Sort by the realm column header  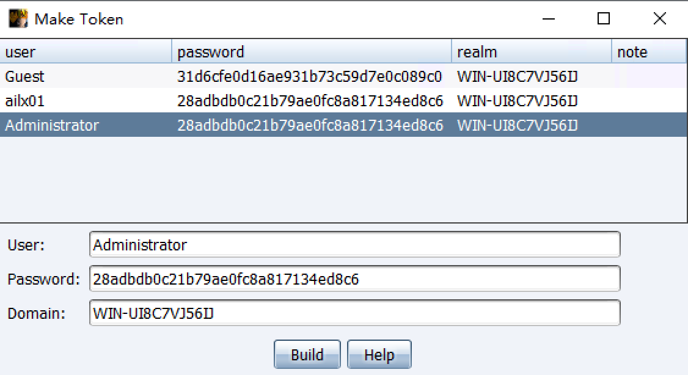[531, 52]
